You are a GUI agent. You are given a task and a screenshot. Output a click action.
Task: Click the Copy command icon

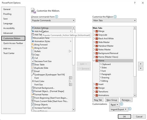(33, 54)
